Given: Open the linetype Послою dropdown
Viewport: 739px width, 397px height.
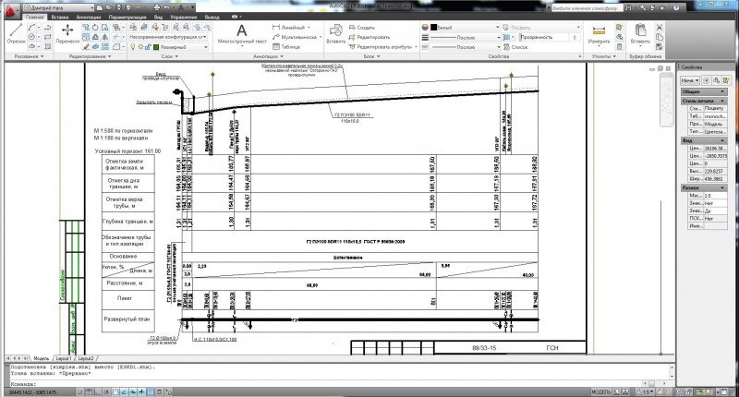Looking at the screenshot, I should pos(465,47).
